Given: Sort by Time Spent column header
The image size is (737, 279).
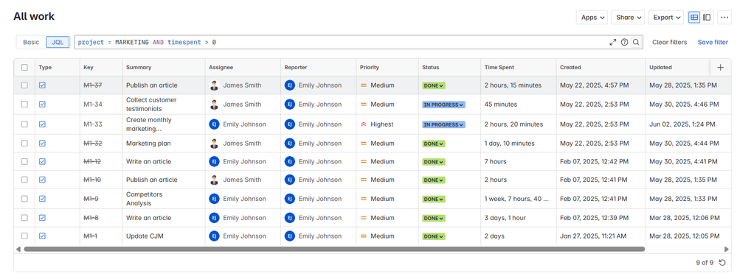Looking at the screenshot, I should click(499, 68).
